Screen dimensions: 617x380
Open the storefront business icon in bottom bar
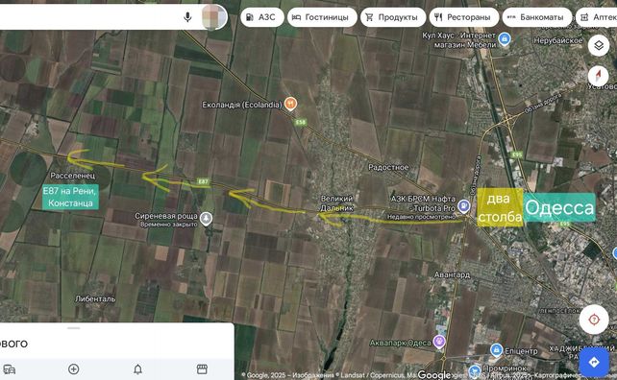(202, 369)
